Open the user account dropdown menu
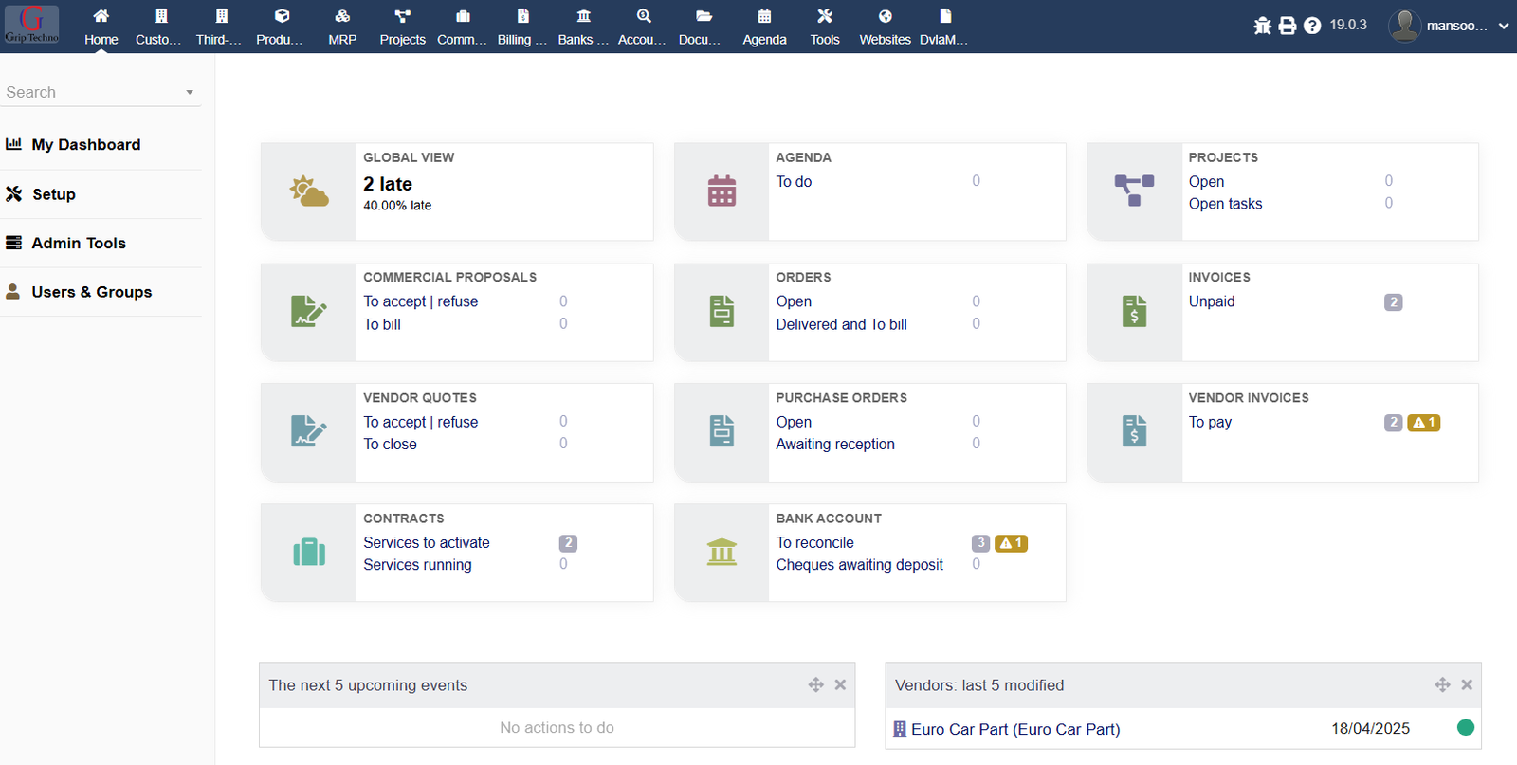 click(x=1503, y=26)
